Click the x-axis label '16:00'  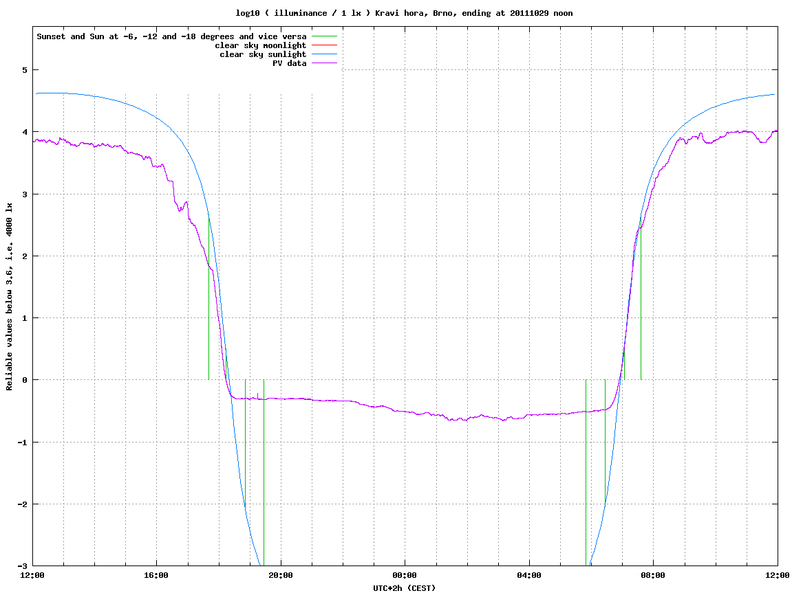pyautogui.click(x=157, y=575)
